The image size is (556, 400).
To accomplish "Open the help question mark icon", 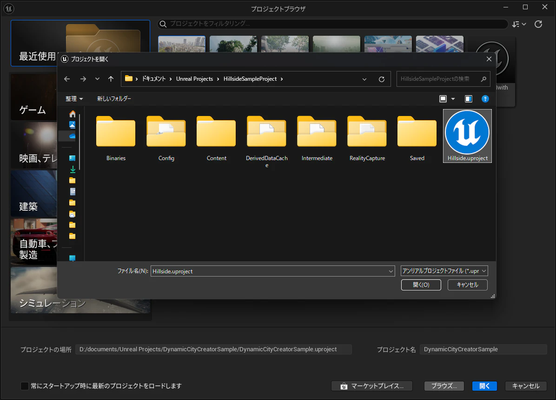I will [x=485, y=99].
